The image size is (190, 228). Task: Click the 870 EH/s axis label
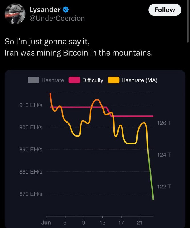[31, 194]
